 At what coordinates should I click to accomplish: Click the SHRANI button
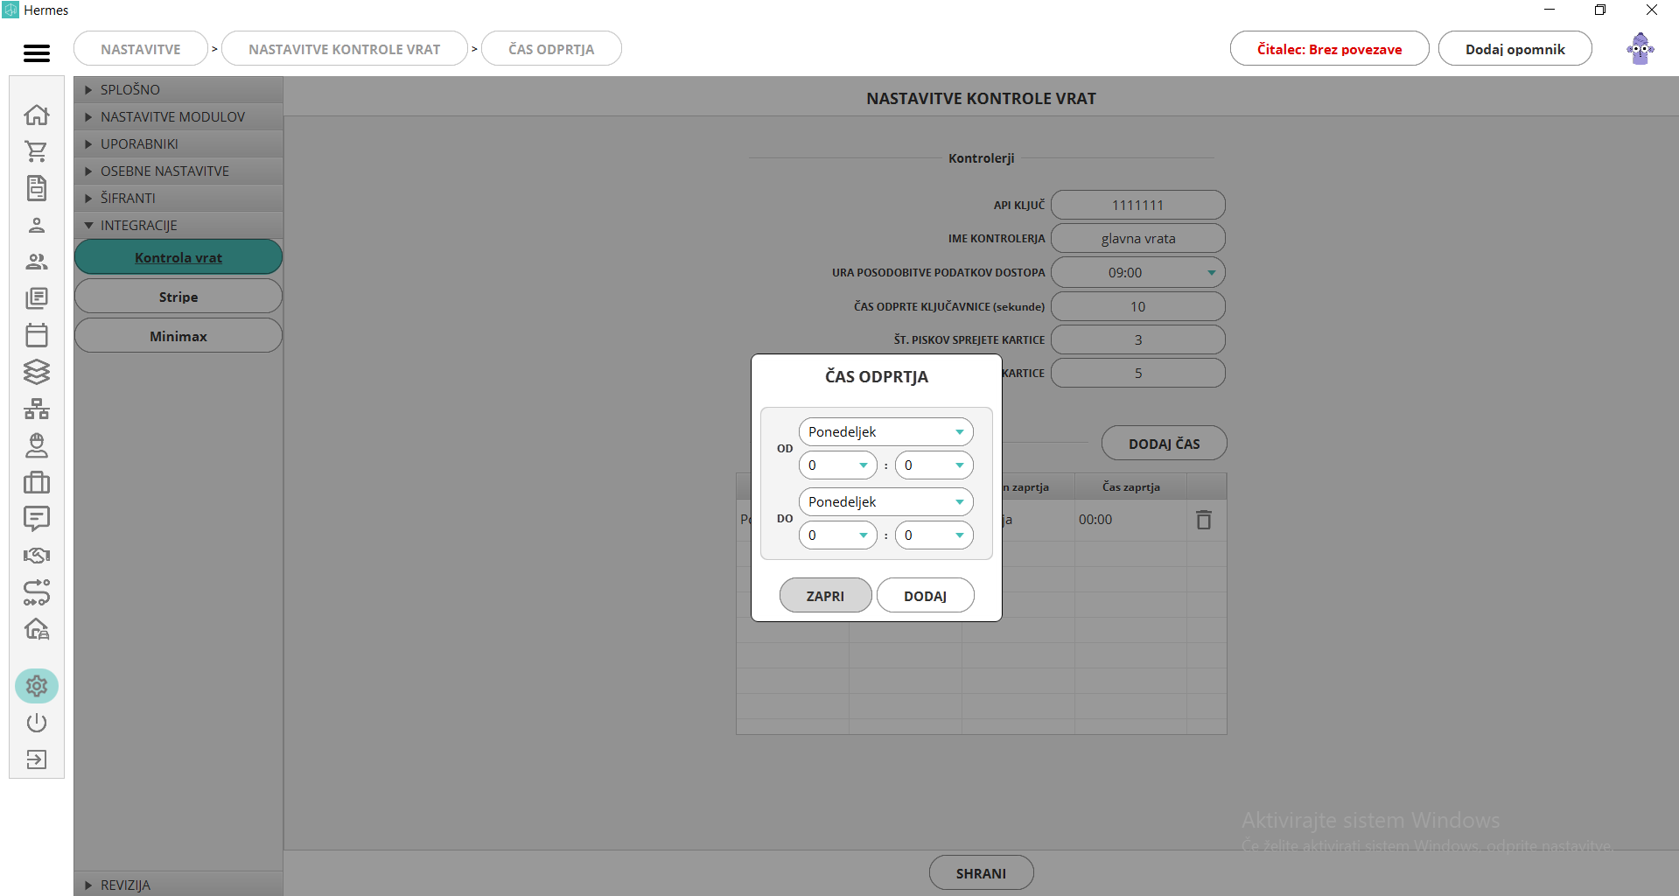[981, 872]
